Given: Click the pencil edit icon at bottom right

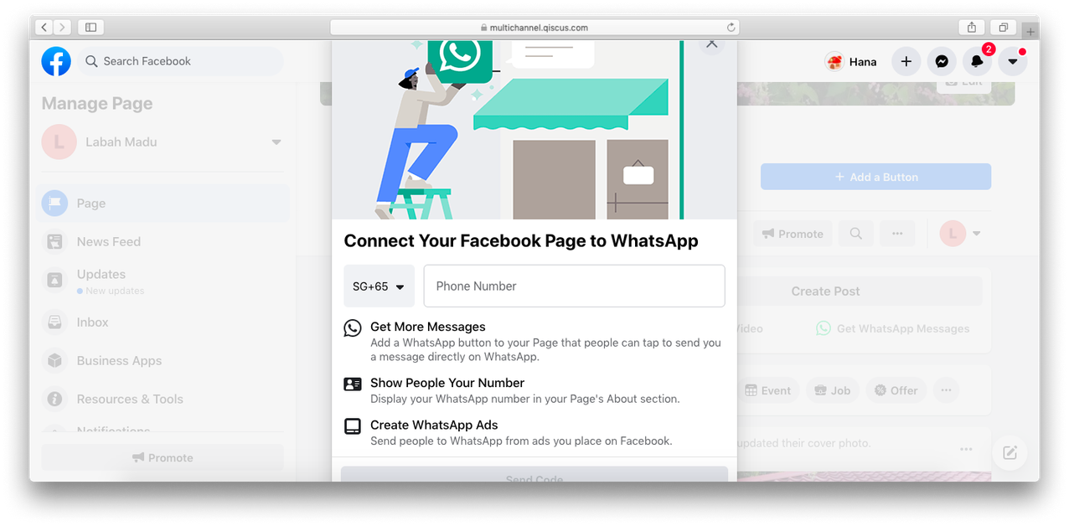Looking at the screenshot, I should [1010, 452].
